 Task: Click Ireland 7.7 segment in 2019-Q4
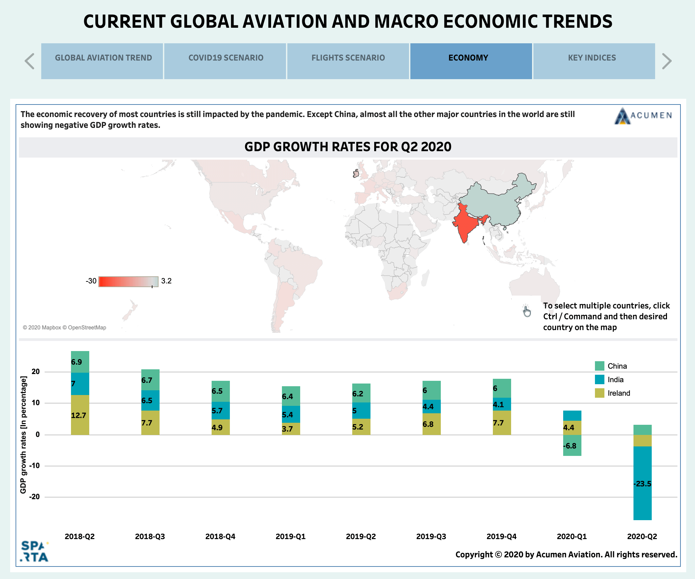[x=502, y=422]
